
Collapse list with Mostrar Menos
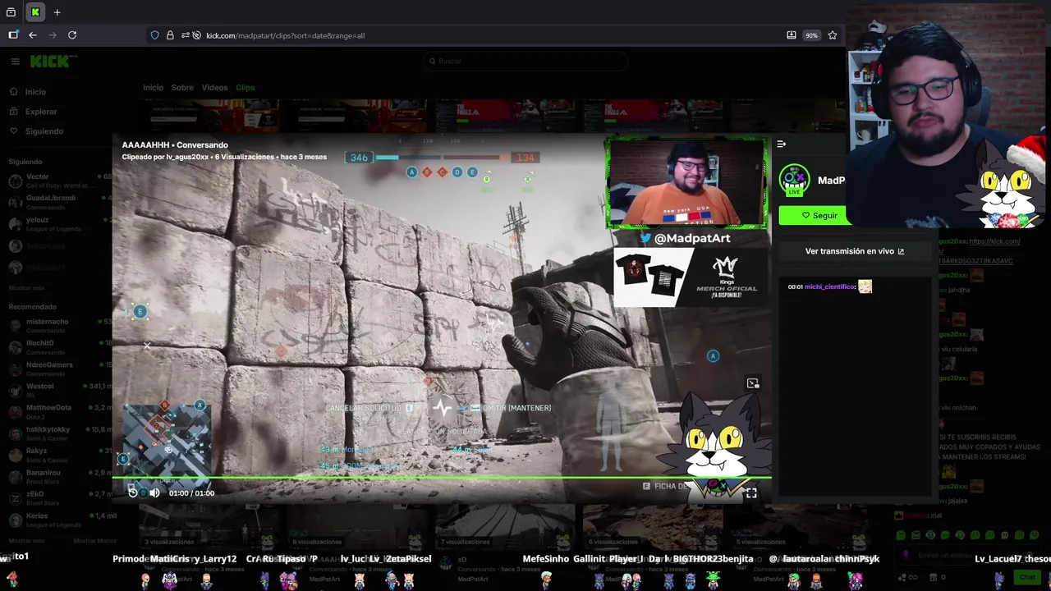(x=94, y=541)
